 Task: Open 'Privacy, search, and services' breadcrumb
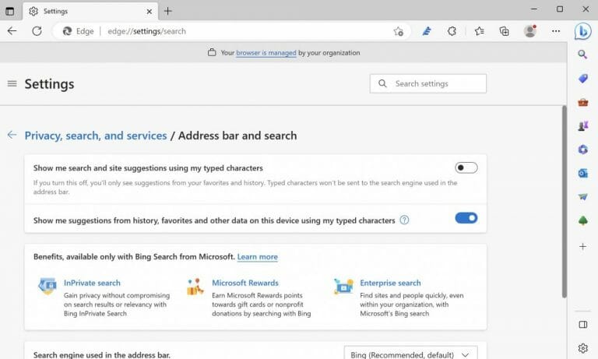tap(96, 136)
